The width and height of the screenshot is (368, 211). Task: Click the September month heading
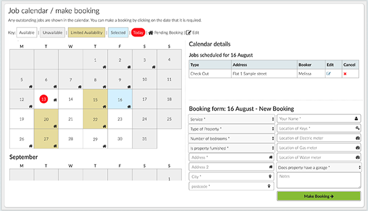click(23, 157)
